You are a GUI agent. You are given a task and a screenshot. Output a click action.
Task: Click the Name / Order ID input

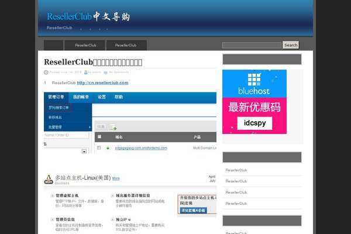66,135
